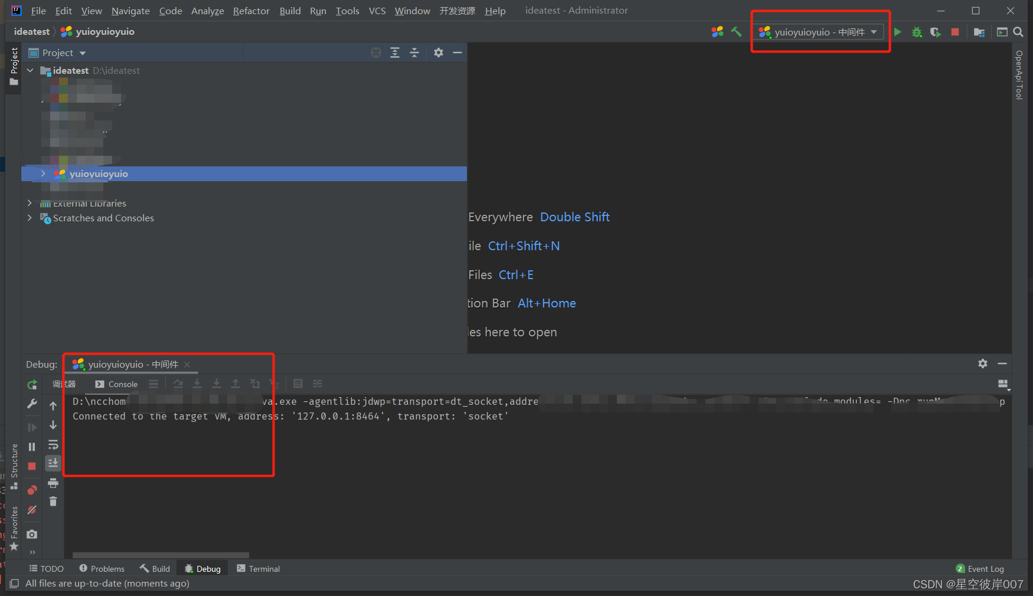The height and width of the screenshot is (596, 1033).
Task: Click the locate/select opened file target icon
Action: [376, 53]
